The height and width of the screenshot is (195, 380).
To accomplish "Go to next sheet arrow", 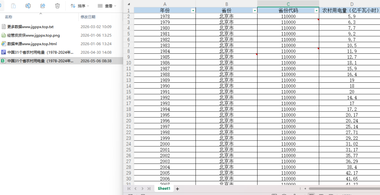I will [x=142, y=188].
